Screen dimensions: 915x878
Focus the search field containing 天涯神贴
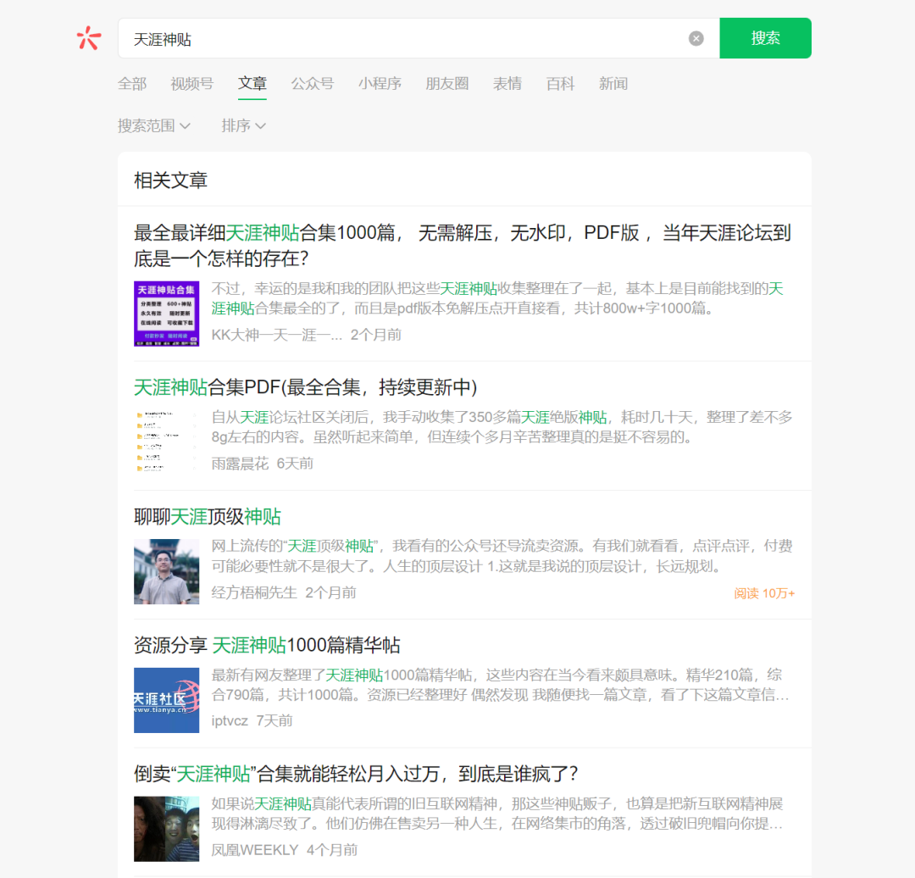tap(419, 38)
